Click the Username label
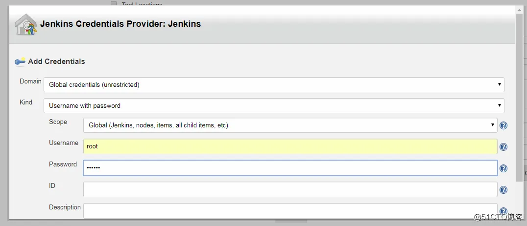527x226 pixels. 64,143
